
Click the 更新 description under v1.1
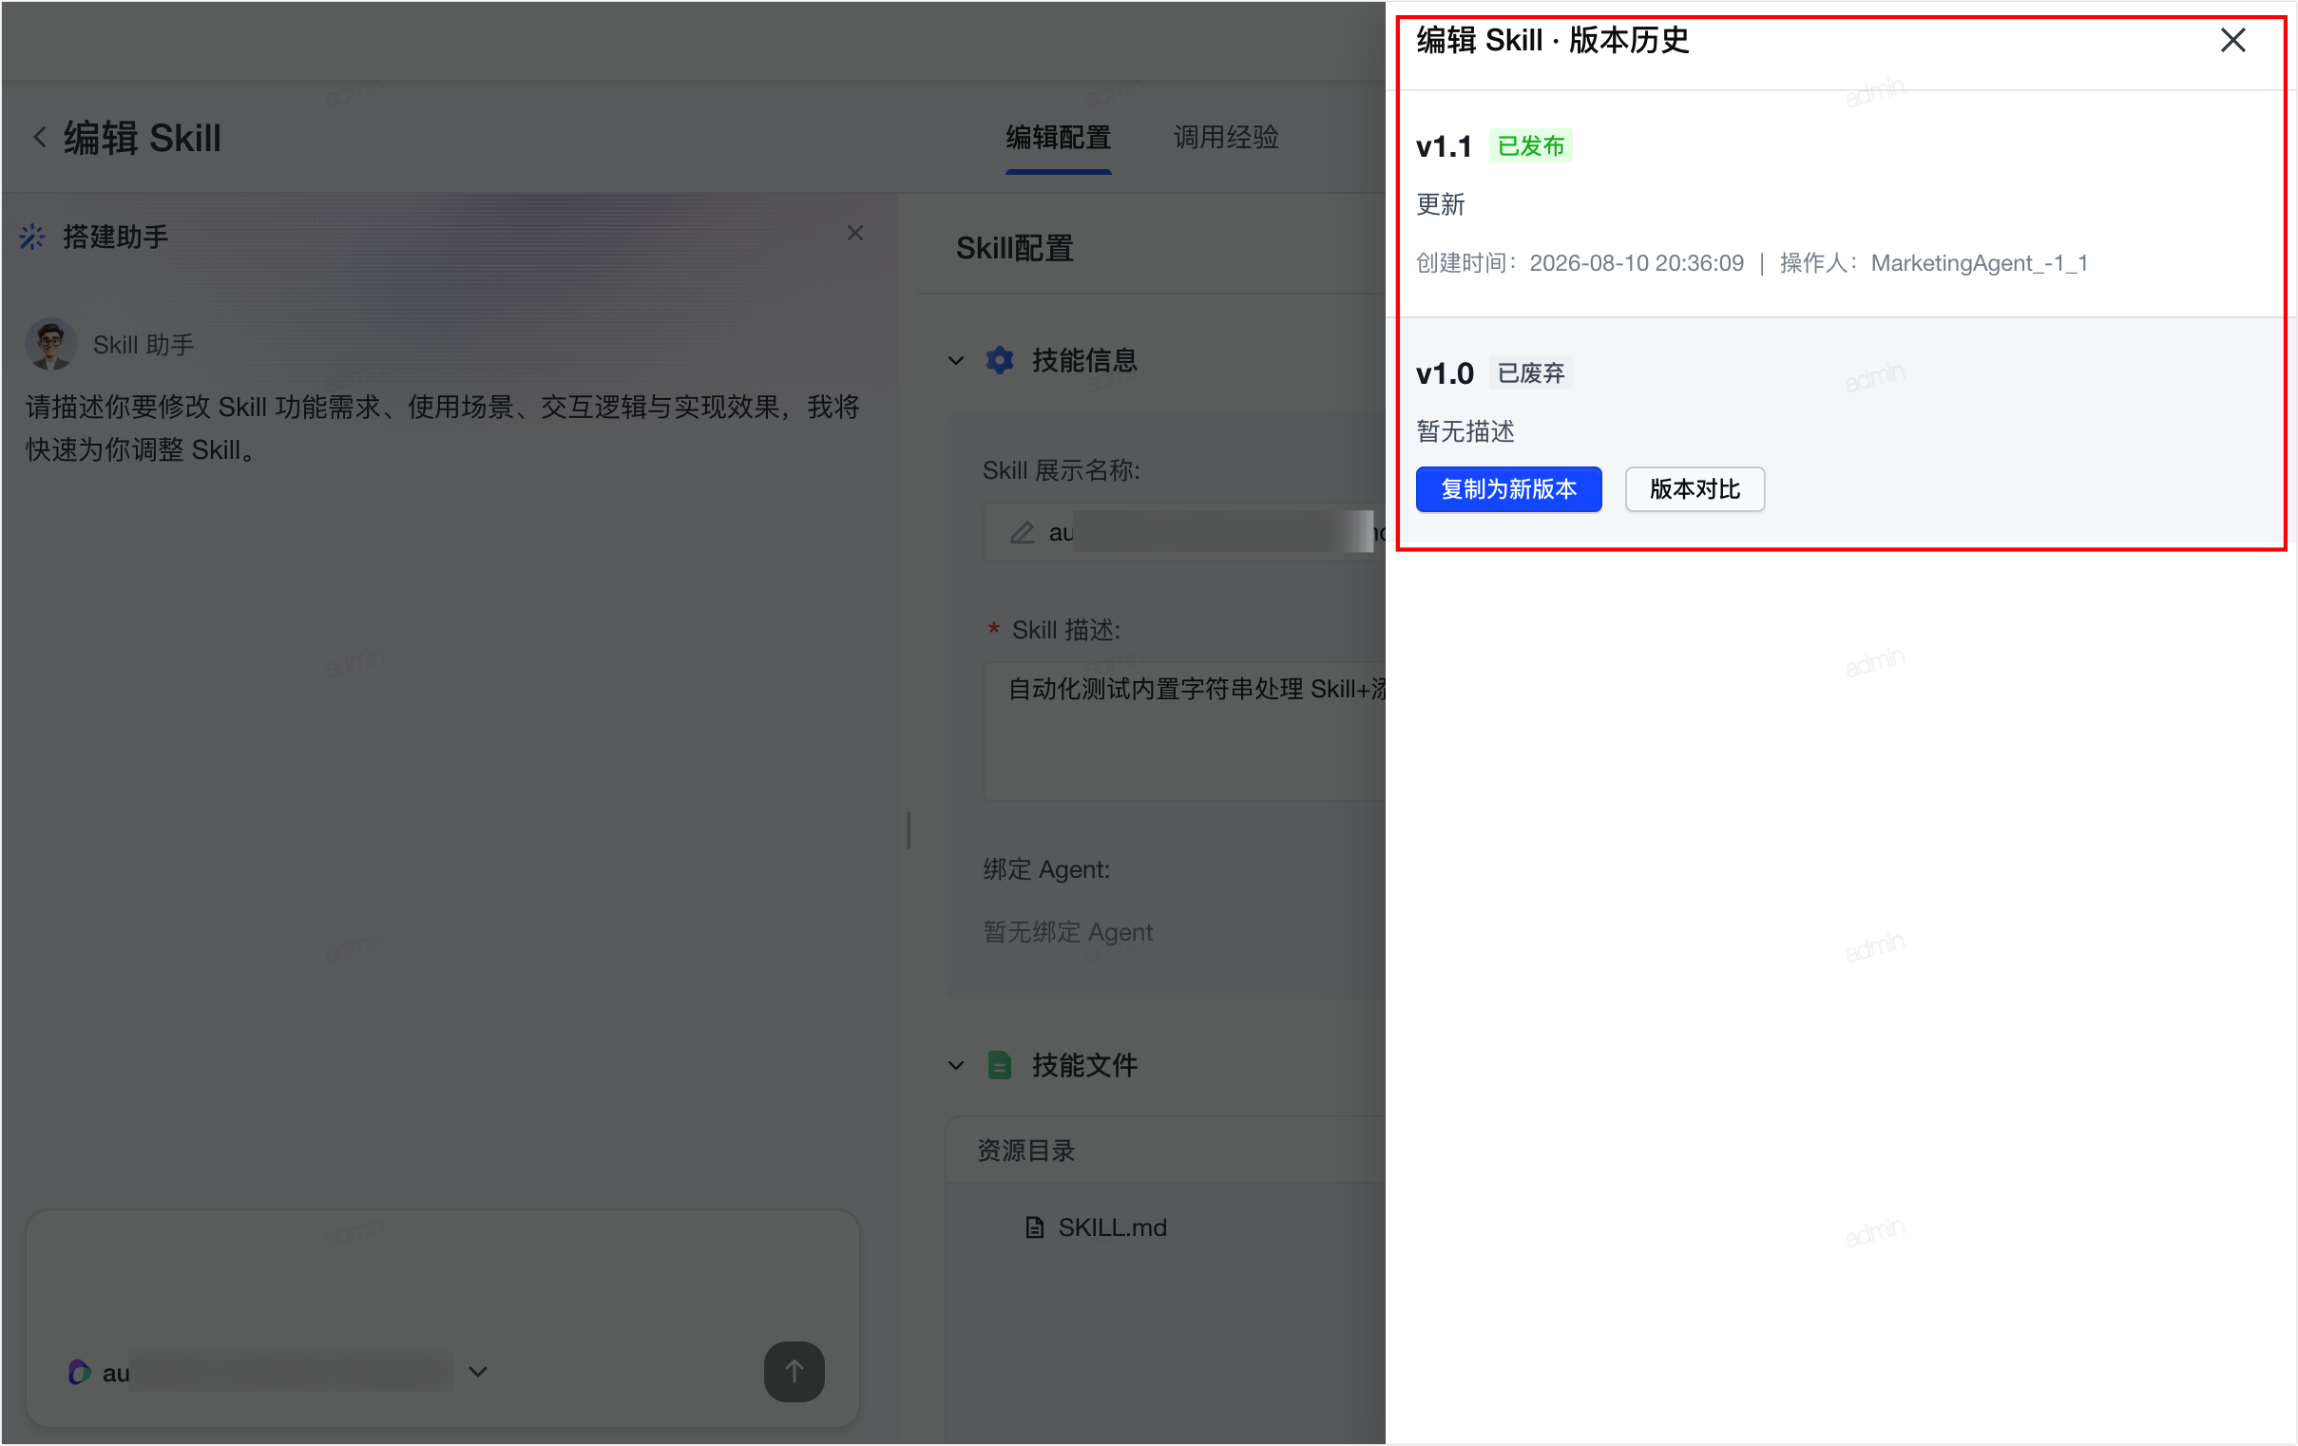1440,204
